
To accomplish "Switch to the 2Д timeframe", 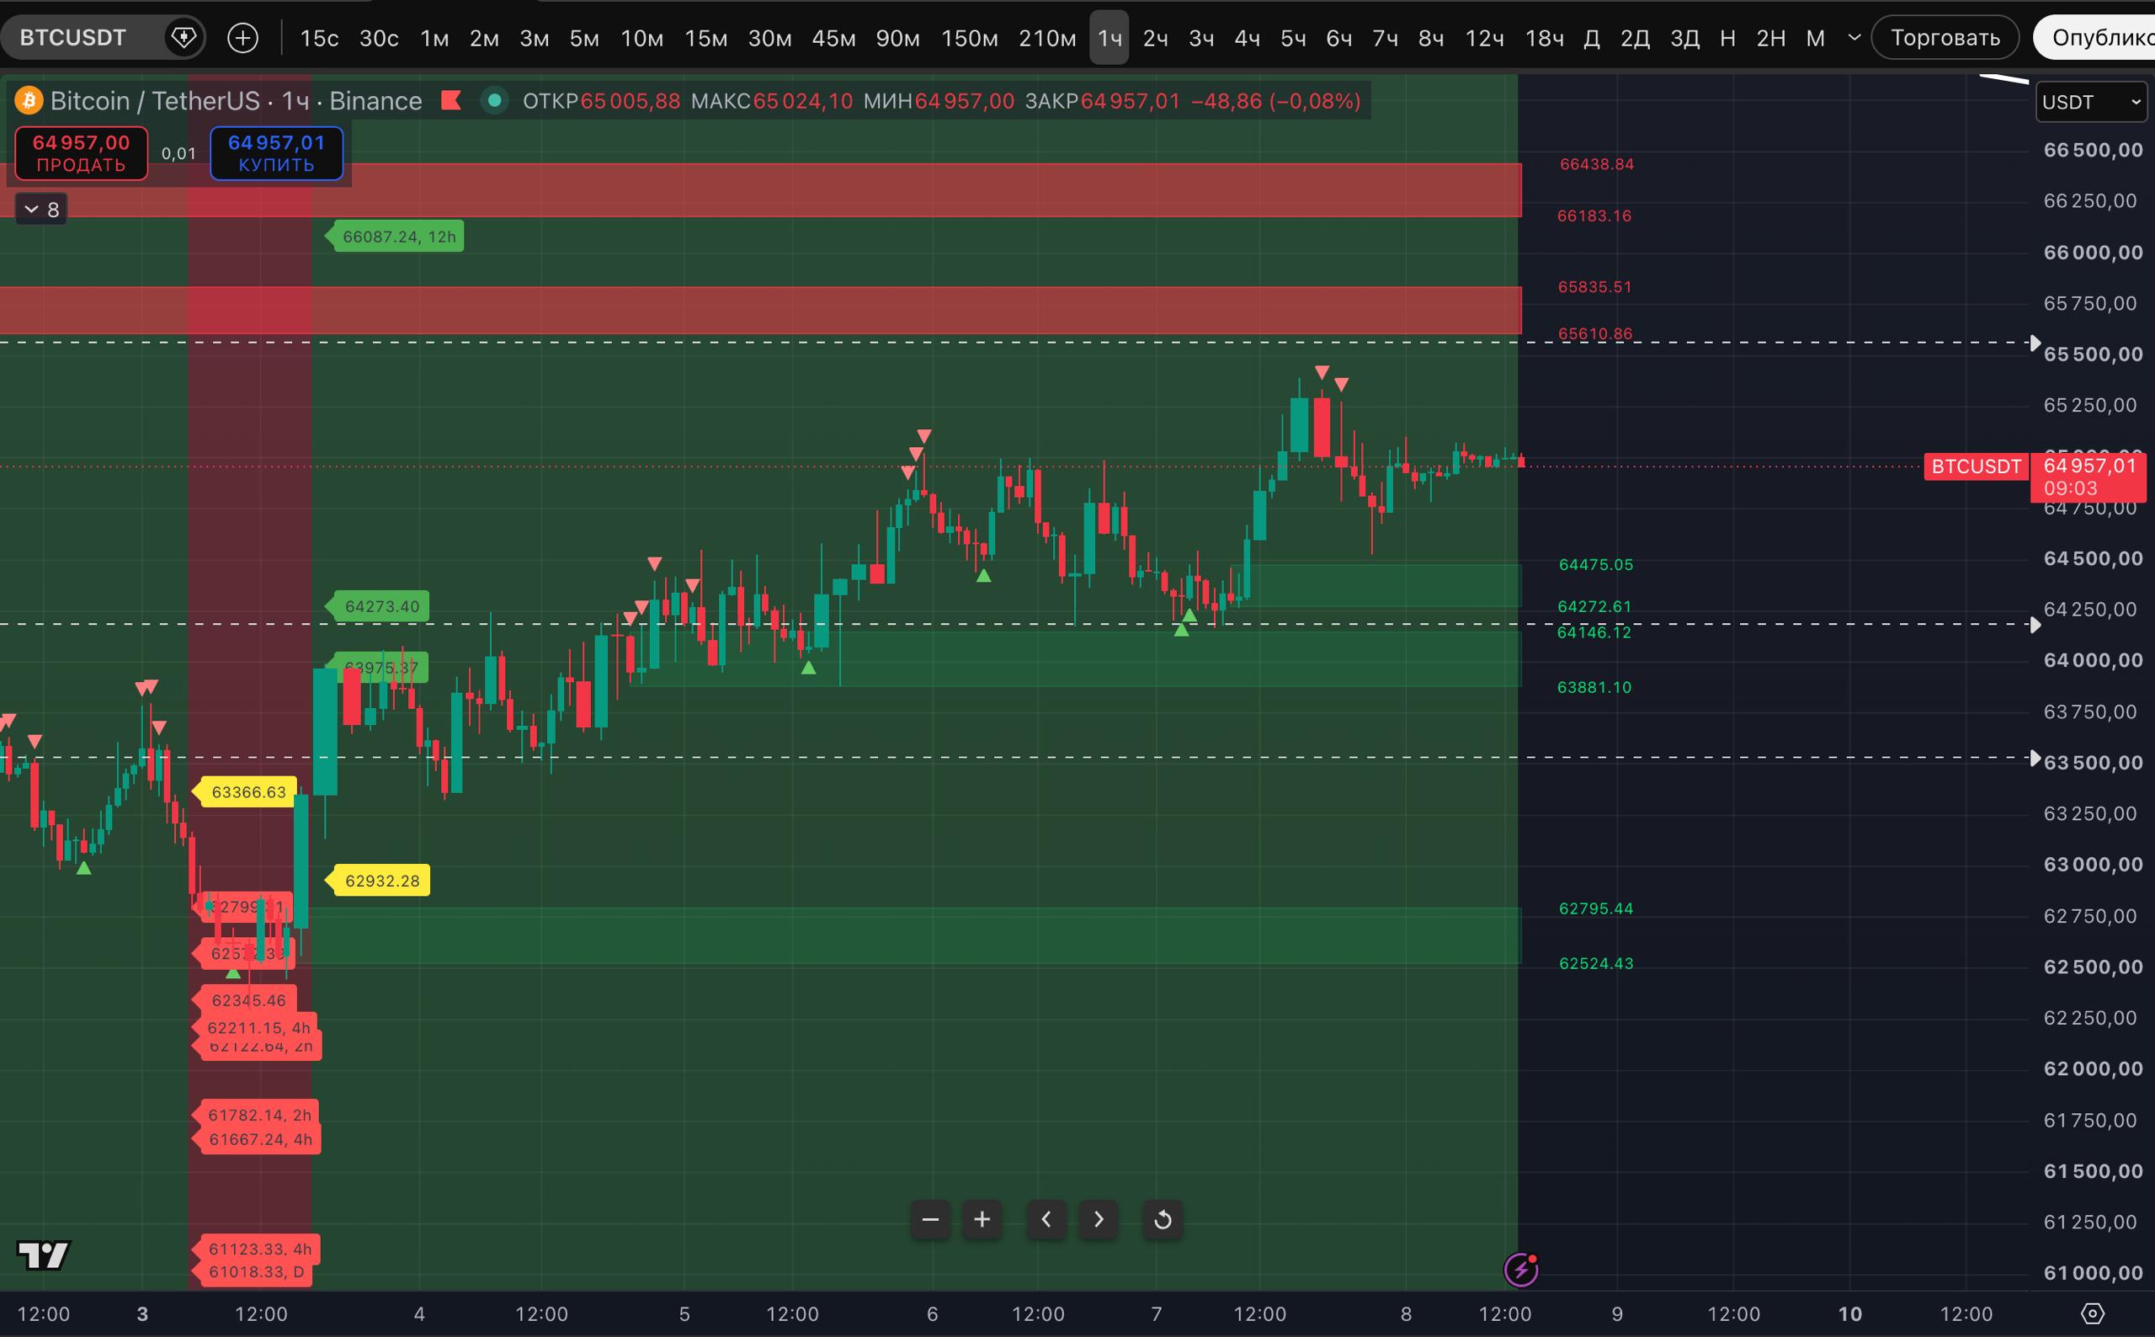I will [1635, 38].
